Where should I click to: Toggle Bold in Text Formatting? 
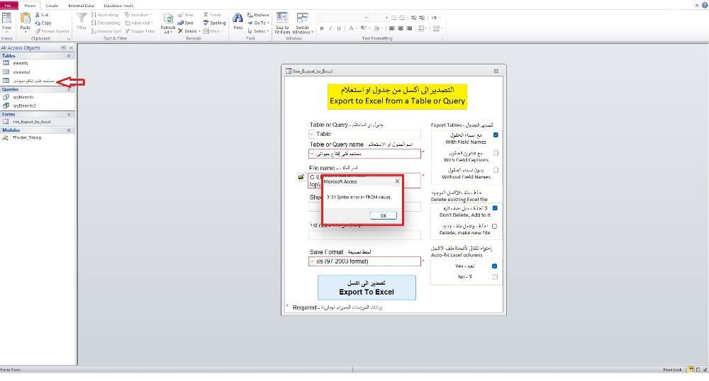[x=322, y=28]
